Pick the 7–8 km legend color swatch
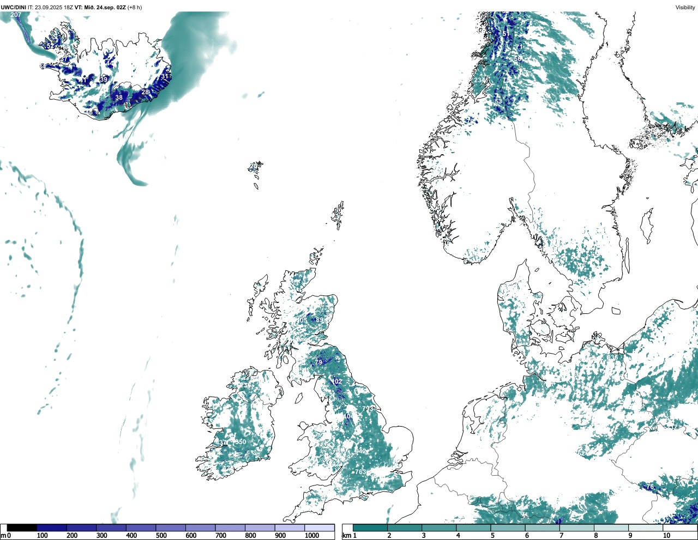Screen dimensions: 698x540 [x=576, y=528]
